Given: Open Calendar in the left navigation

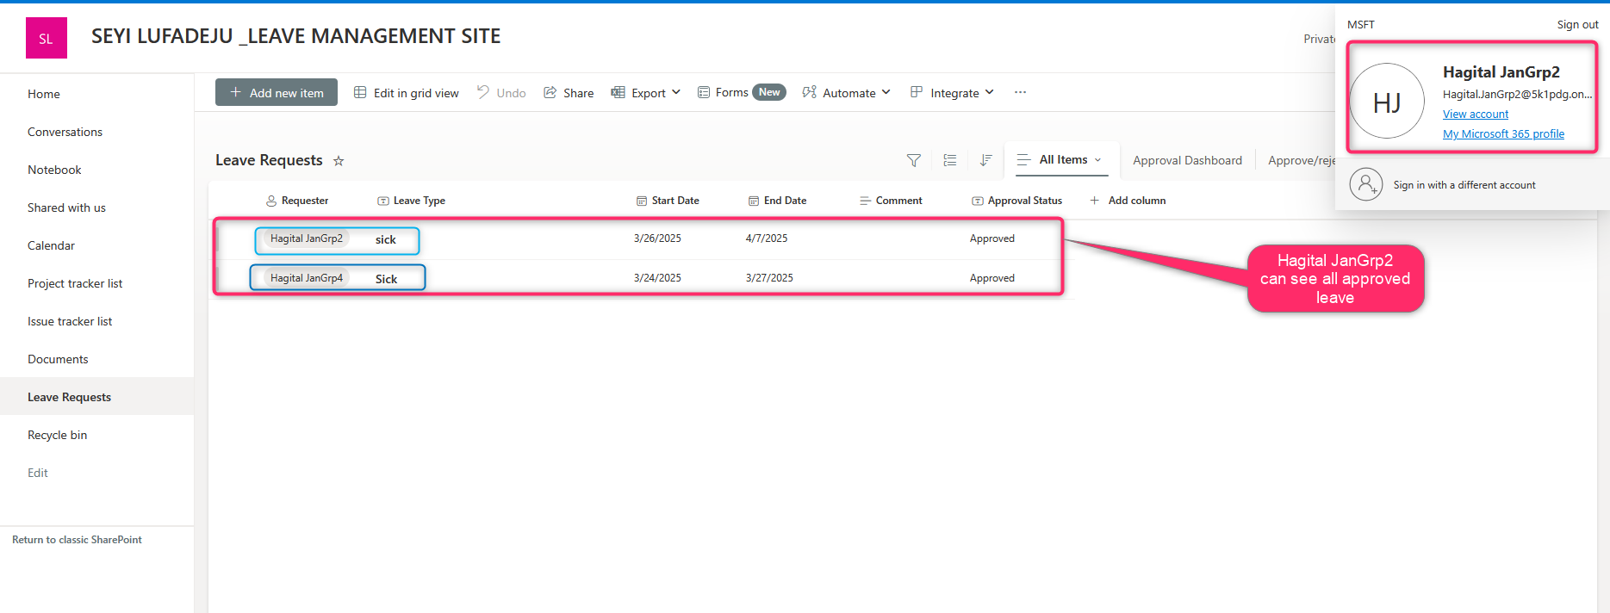Looking at the screenshot, I should (x=51, y=245).
